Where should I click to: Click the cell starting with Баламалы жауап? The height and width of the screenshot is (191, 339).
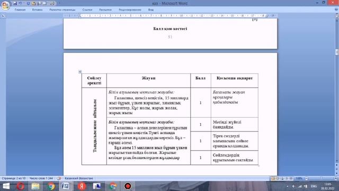click(x=235, y=102)
